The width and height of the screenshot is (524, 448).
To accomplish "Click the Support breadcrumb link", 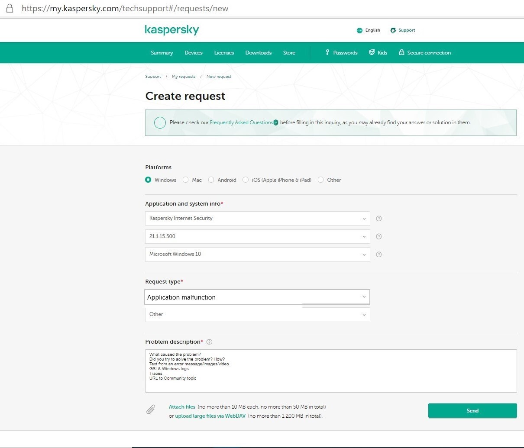I will (153, 77).
